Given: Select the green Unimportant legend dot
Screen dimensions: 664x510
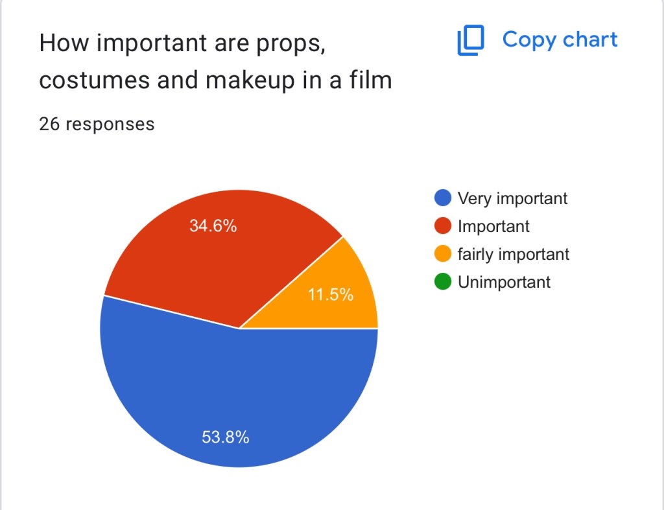Looking at the screenshot, I should 444,282.
